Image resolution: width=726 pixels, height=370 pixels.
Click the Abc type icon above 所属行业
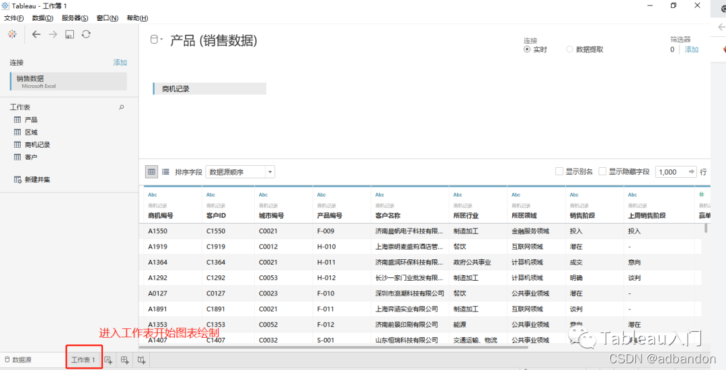coord(458,195)
